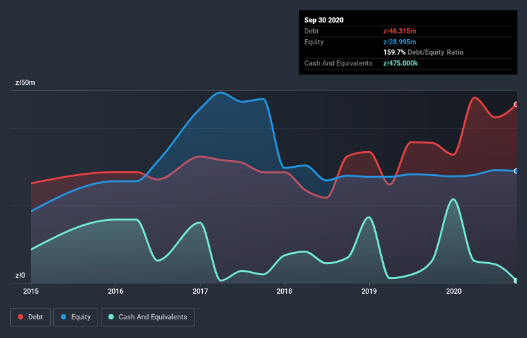Screen dimensions: 527x338
Task: Click the 2015 x-axis label
Action: coord(31,291)
